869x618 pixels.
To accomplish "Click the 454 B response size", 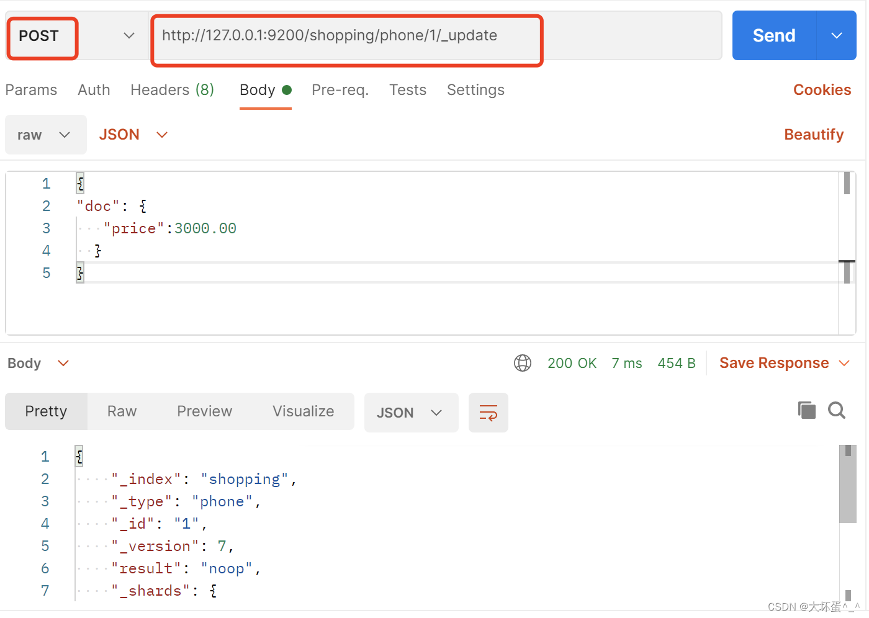I will (x=677, y=363).
